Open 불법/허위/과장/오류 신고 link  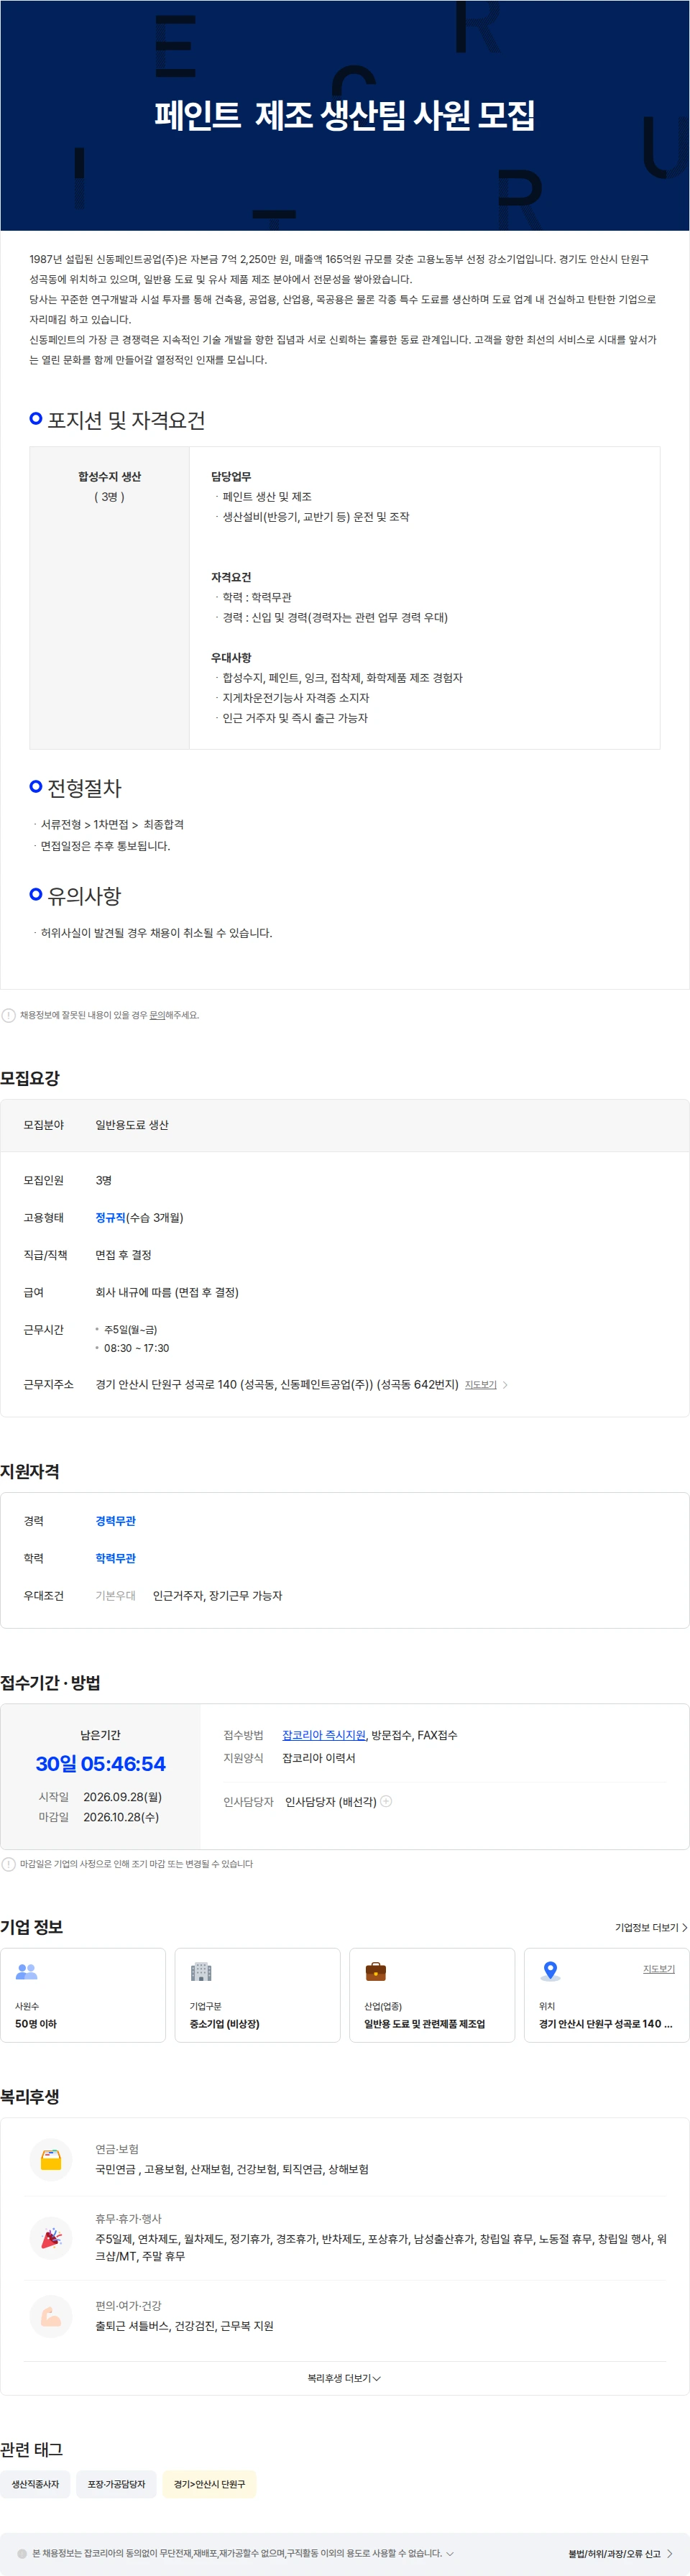pyautogui.click(x=621, y=2554)
